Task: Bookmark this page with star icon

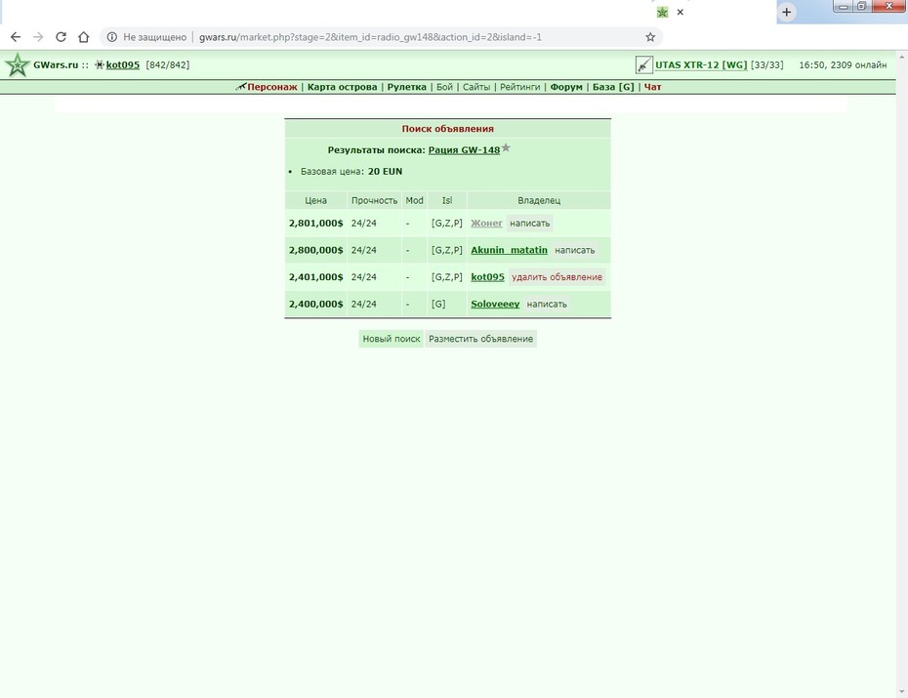Action: [x=650, y=37]
